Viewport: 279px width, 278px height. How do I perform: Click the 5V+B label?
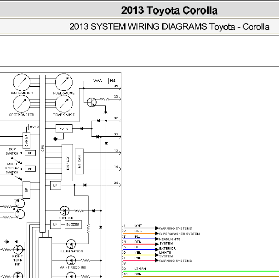click(x=34, y=127)
